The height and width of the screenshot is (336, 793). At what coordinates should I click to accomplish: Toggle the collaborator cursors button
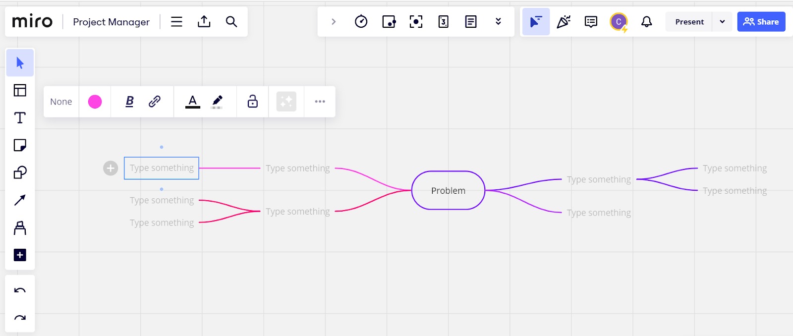536,22
